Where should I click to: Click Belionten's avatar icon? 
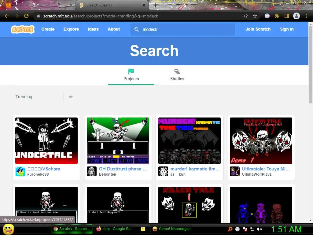92,171
